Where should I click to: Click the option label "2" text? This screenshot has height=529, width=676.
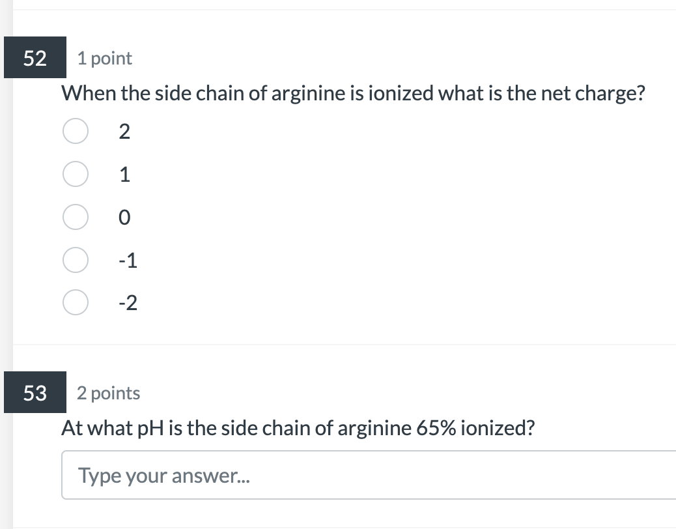(124, 132)
